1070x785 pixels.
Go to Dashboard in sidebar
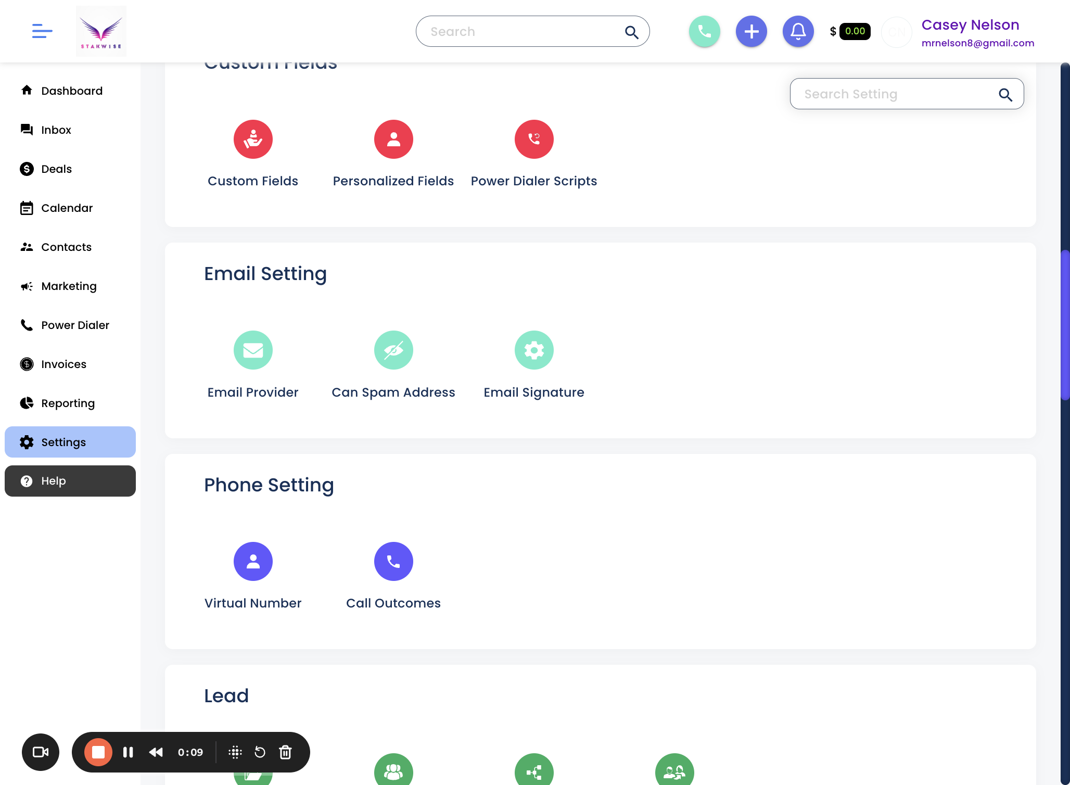[70, 91]
